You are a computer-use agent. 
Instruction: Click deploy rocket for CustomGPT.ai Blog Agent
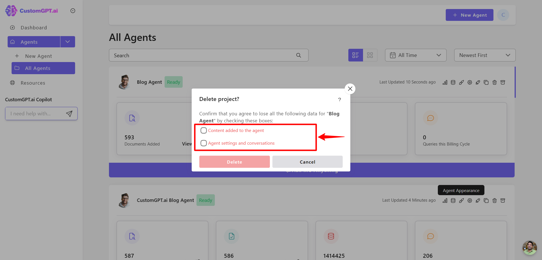[x=478, y=200]
